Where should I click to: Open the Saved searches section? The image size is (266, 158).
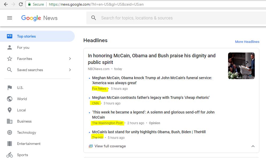(x=30, y=70)
